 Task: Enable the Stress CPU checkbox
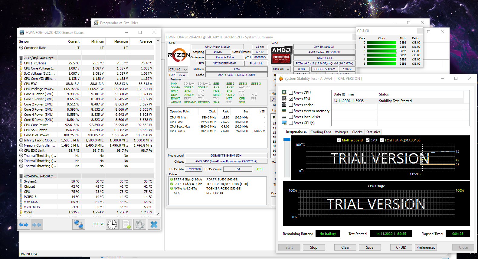pyautogui.click(x=291, y=93)
